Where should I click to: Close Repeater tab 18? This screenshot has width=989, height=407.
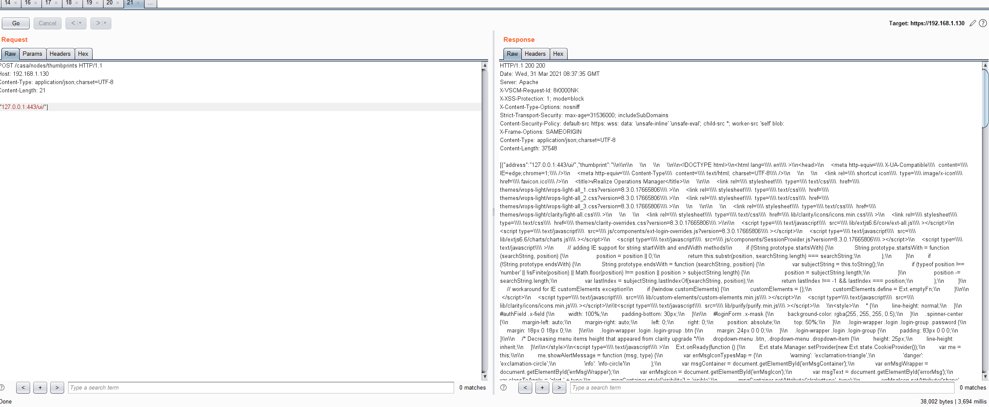(76, 3)
